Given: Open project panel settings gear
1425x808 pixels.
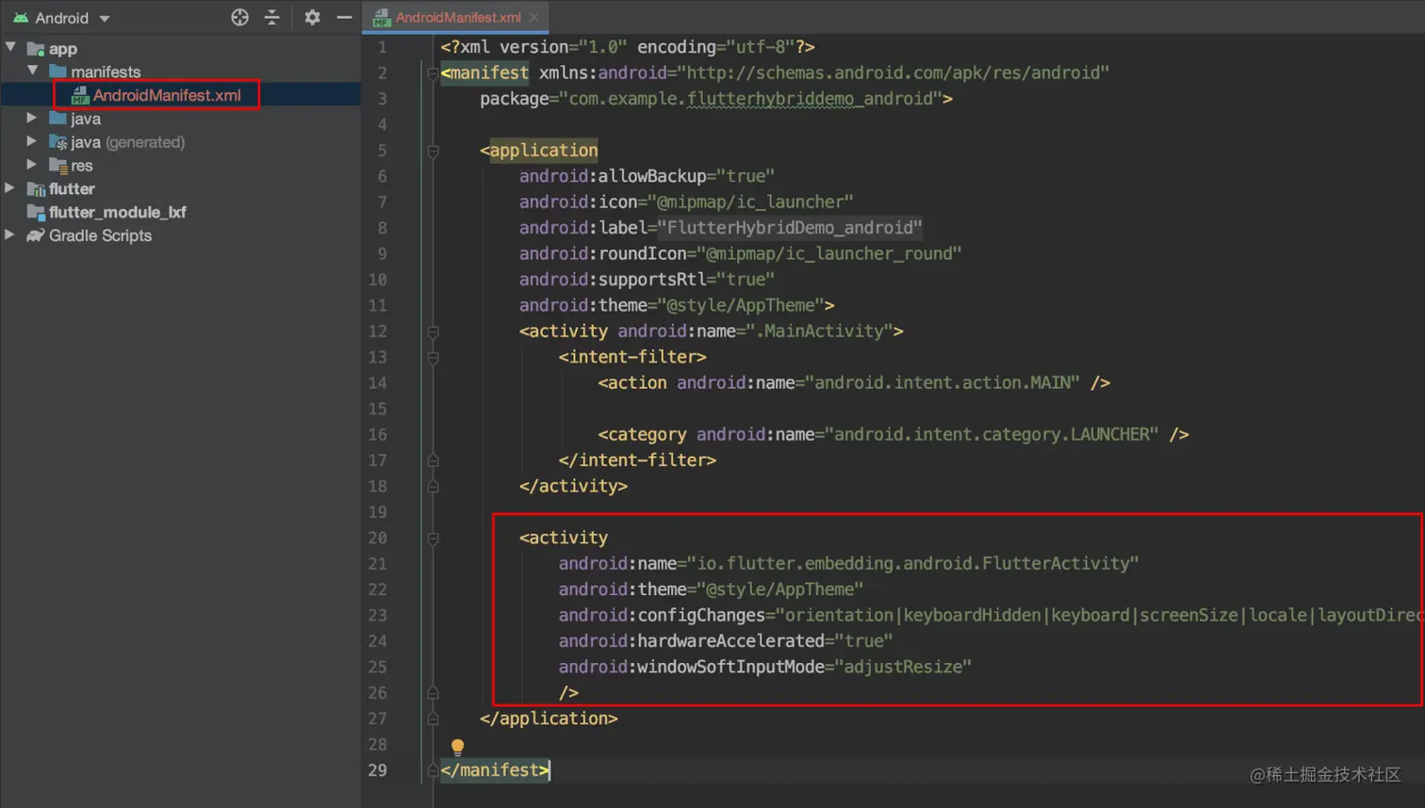Looking at the screenshot, I should coord(312,17).
